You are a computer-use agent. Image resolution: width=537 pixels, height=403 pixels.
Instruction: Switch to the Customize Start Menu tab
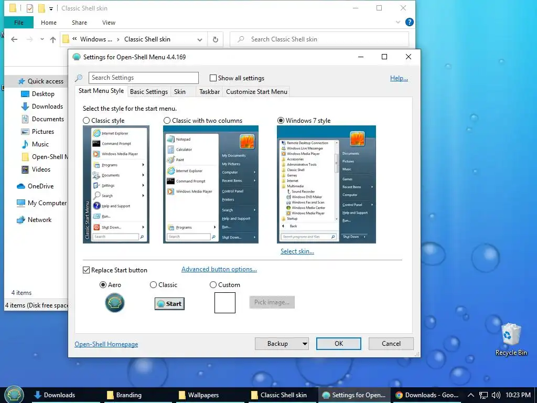(256, 92)
